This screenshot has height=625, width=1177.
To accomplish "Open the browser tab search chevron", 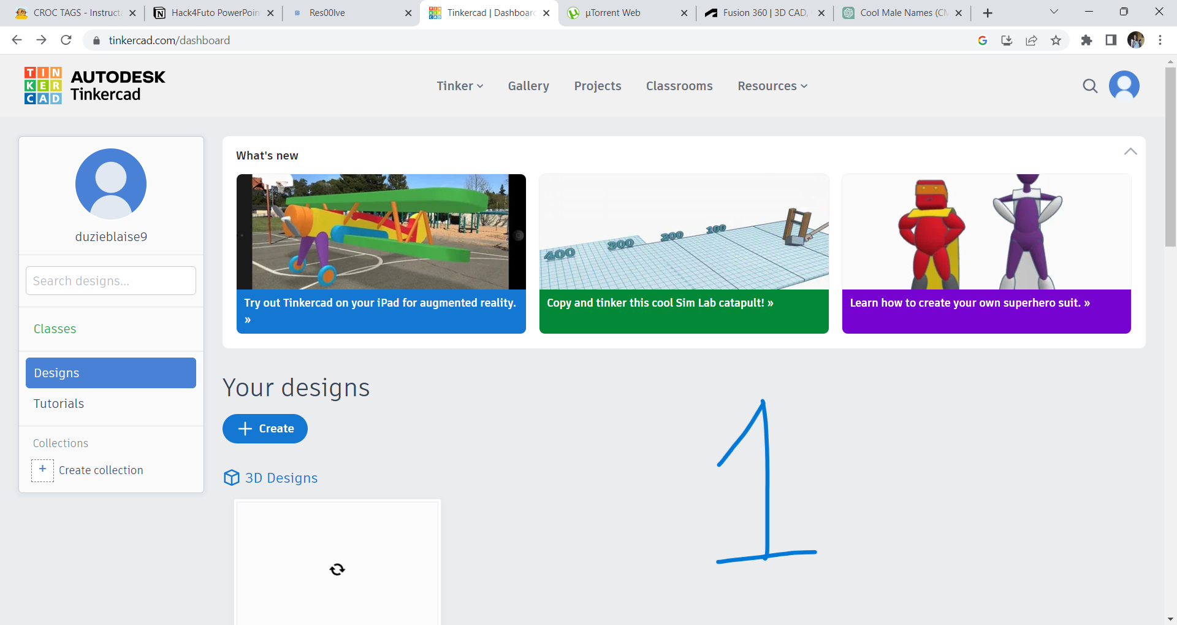I will 1054,12.
